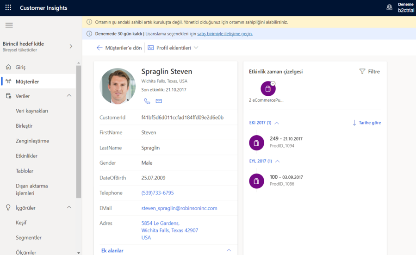Sort the timeline using Tarihe göre
The image size is (416, 255).
370,123
